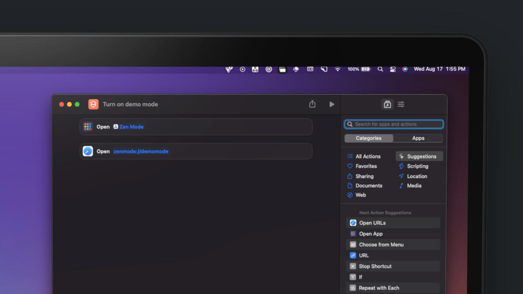
Task: Add the Choose from Menu action
Action: coord(381,245)
